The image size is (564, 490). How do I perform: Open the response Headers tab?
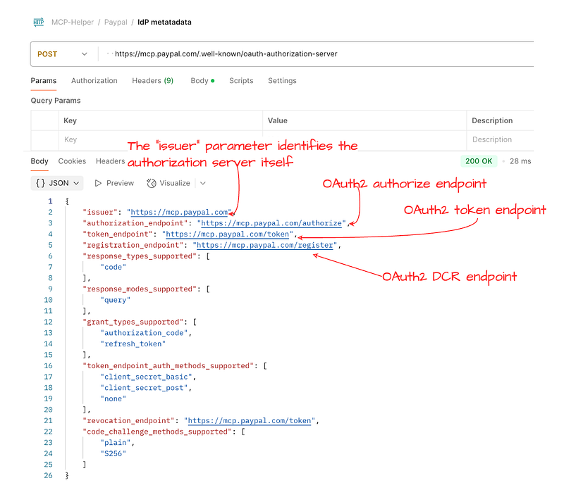pos(110,161)
